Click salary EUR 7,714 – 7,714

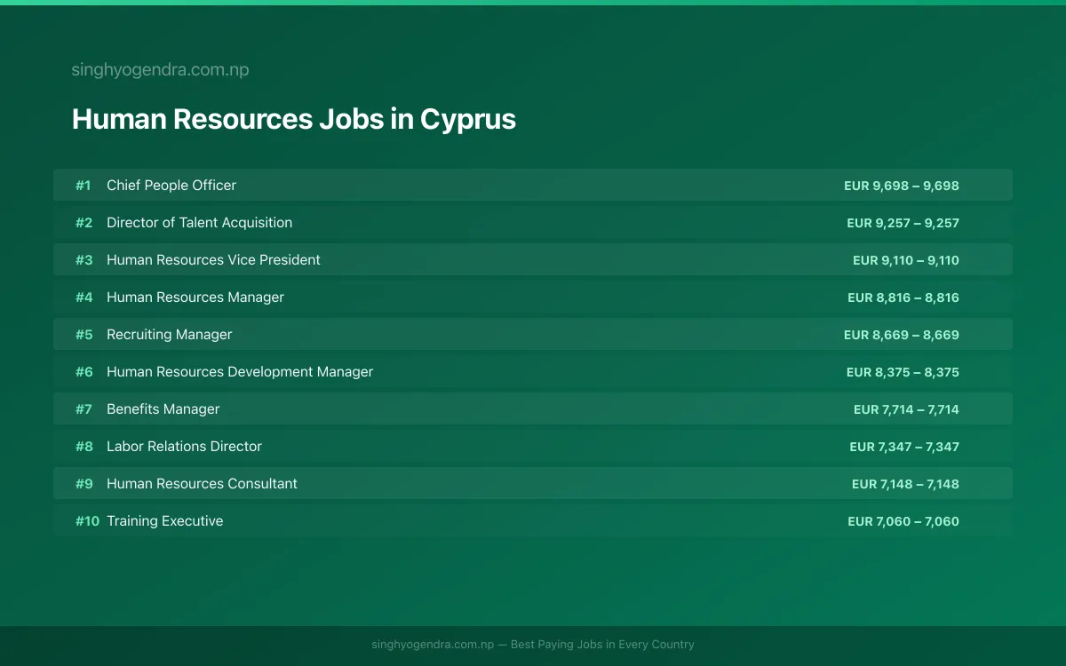click(906, 409)
